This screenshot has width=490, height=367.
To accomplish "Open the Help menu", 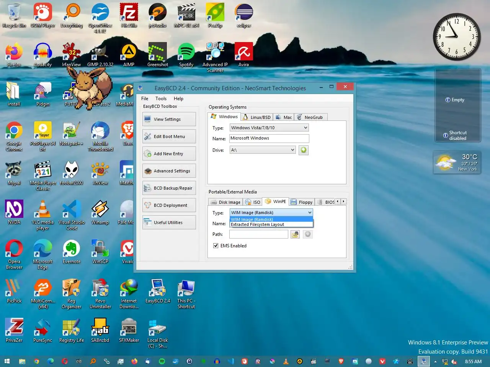I will (x=178, y=98).
